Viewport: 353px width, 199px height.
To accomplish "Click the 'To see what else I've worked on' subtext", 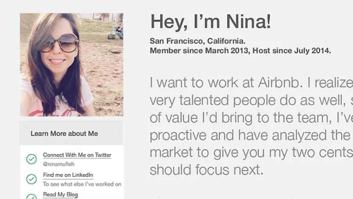I will coord(82,184).
